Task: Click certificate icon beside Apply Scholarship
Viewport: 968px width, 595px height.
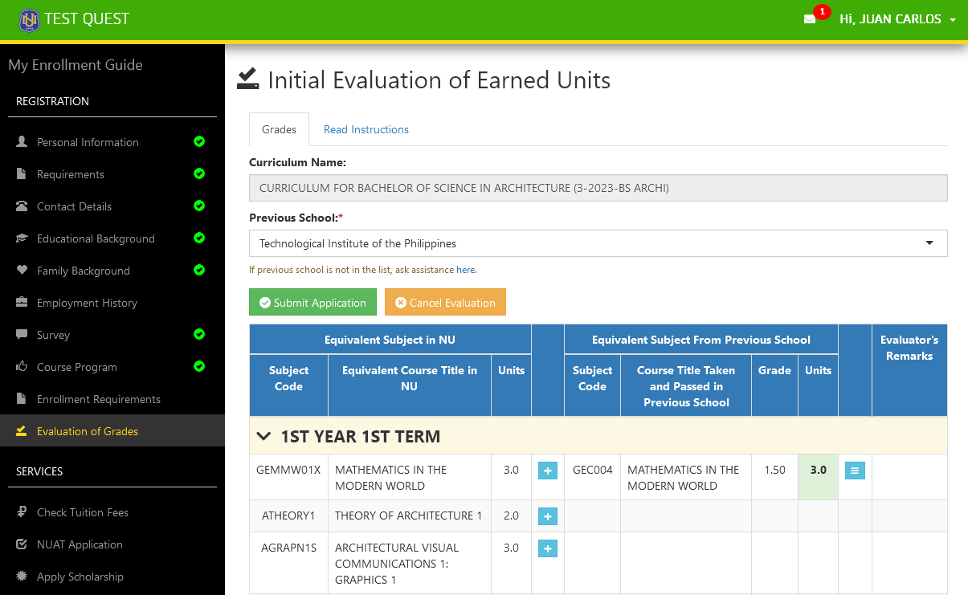Action: pos(22,577)
